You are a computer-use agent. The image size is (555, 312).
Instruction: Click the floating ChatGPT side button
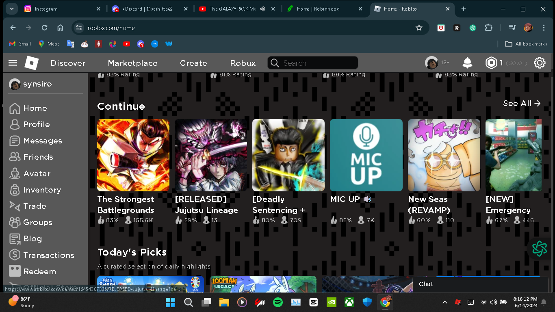pos(540,248)
